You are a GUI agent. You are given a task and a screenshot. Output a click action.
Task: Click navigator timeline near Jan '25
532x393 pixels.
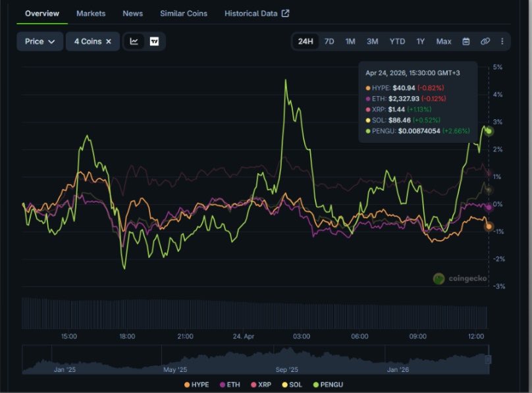click(65, 369)
